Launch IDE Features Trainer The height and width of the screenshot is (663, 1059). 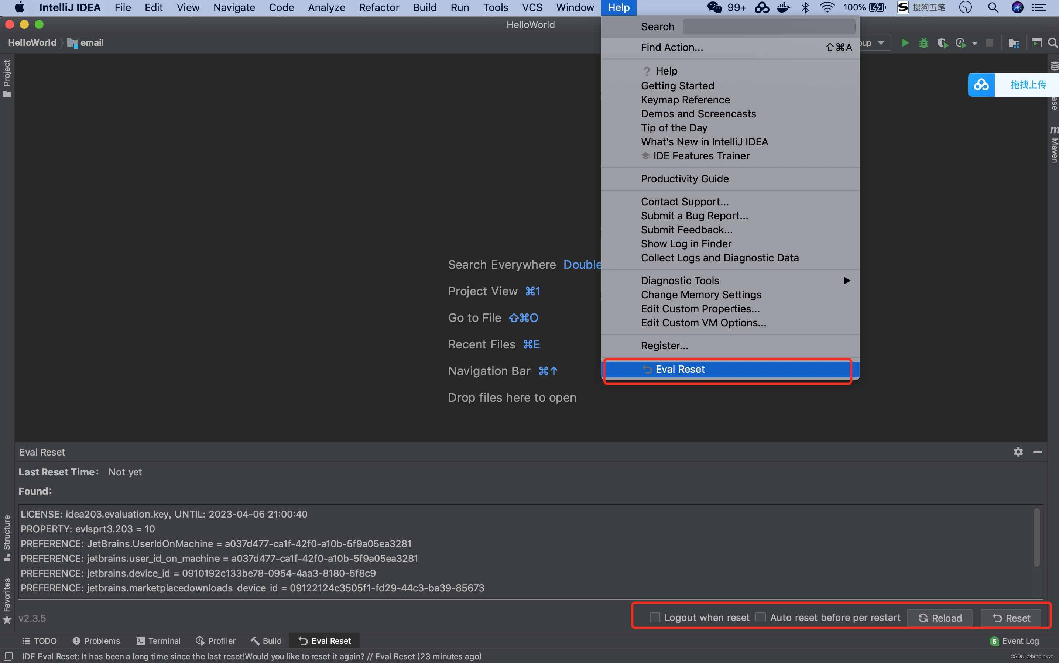(x=730, y=156)
